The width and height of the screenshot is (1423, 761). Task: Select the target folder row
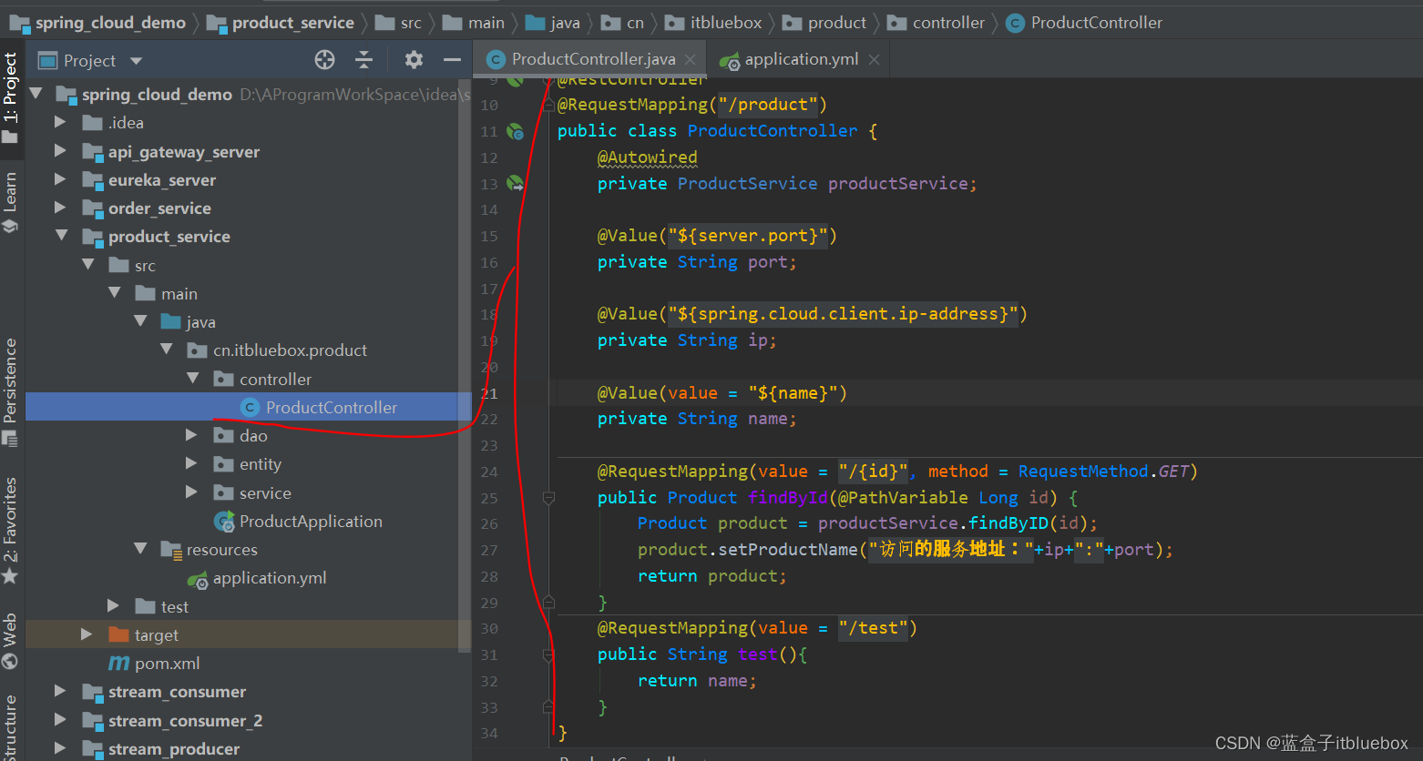click(248, 634)
